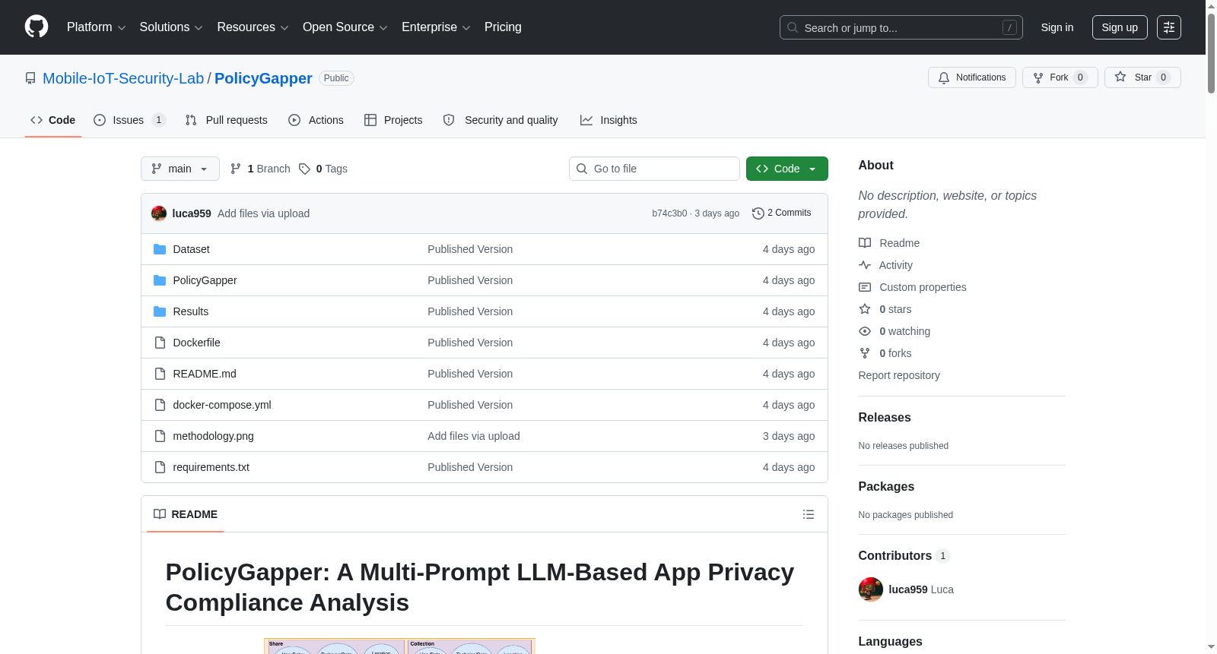Image resolution: width=1217 pixels, height=654 pixels.
Task: Open the 1 Branch link
Action: tap(260, 169)
